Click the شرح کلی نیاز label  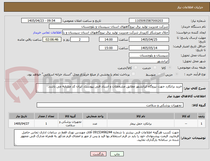pos(195,88)
